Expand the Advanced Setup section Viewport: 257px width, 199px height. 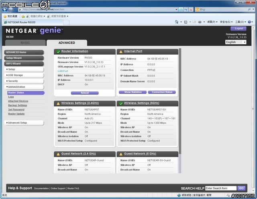(24, 123)
